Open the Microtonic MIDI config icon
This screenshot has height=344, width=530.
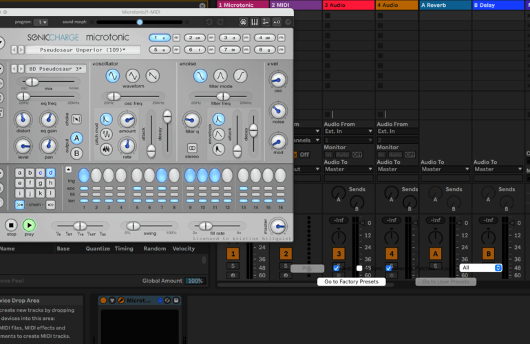pyautogui.click(x=244, y=22)
